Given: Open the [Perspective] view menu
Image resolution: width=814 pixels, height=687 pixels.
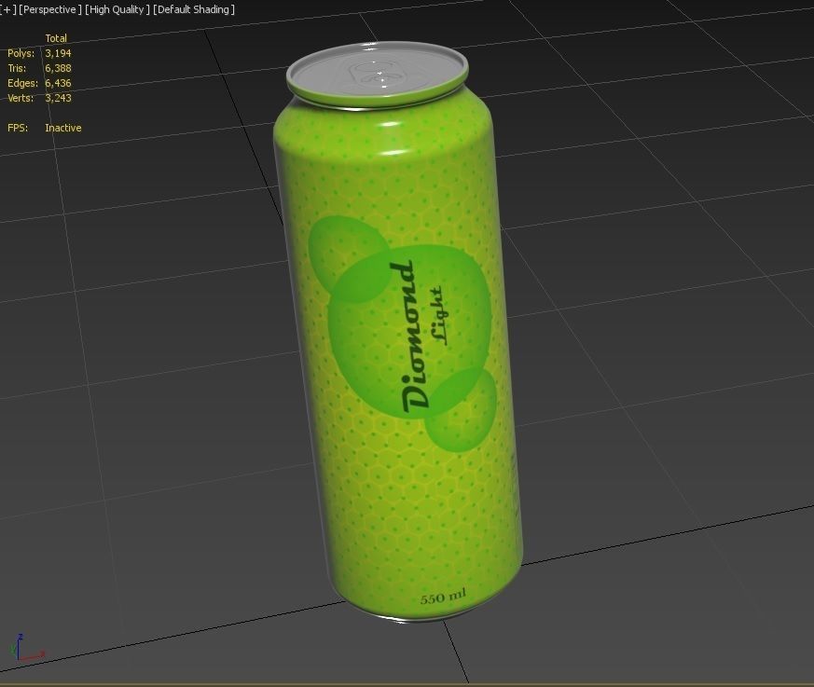Looking at the screenshot, I should coord(50,9).
